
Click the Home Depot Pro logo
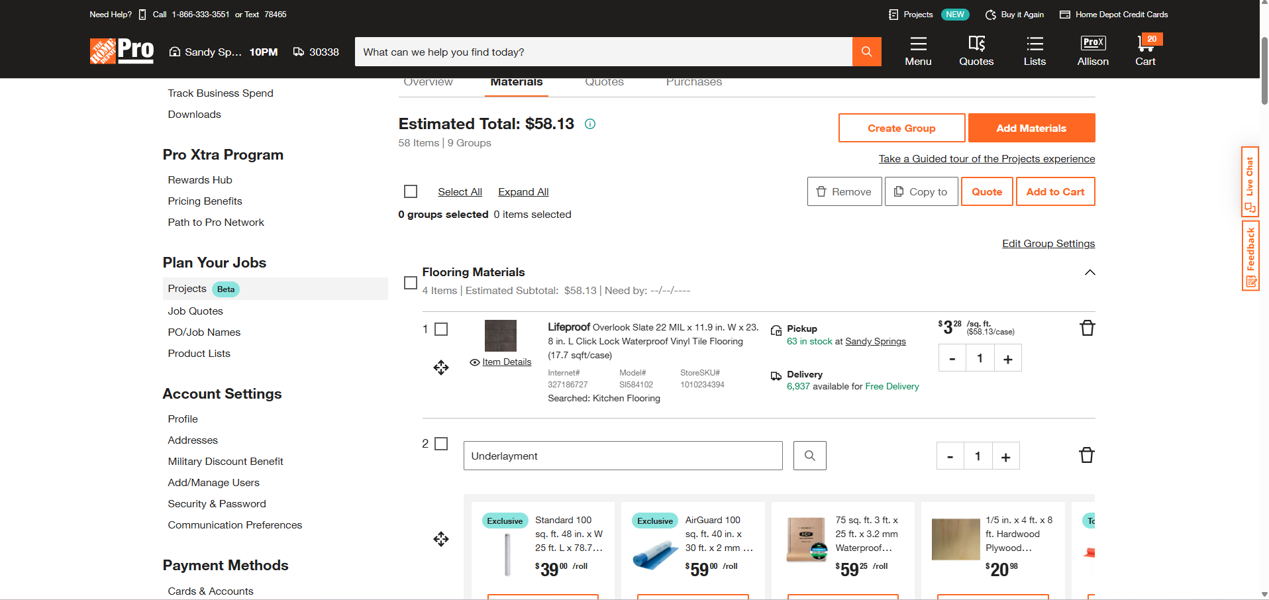pos(122,51)
